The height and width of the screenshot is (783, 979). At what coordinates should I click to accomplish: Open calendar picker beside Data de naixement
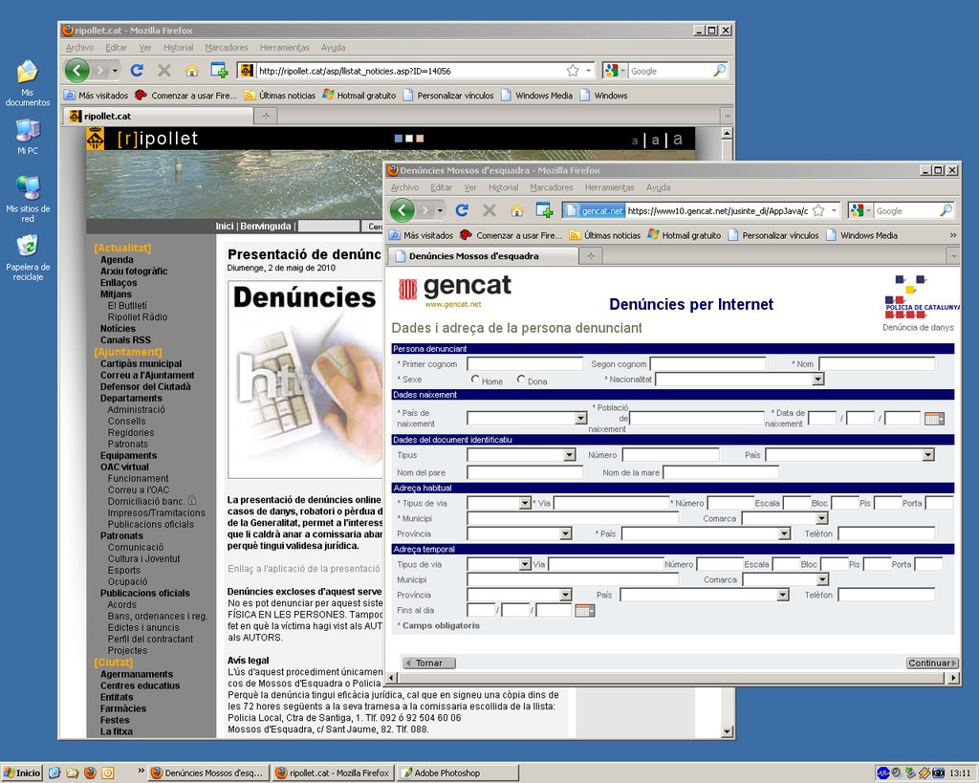[x=934, y=418]
